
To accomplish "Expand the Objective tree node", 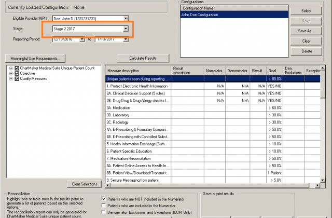I will pos(11,74).
